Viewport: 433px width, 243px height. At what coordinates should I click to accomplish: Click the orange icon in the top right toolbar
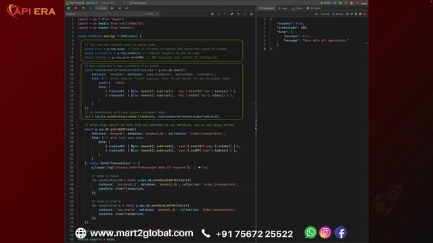(x=352, y=3)
